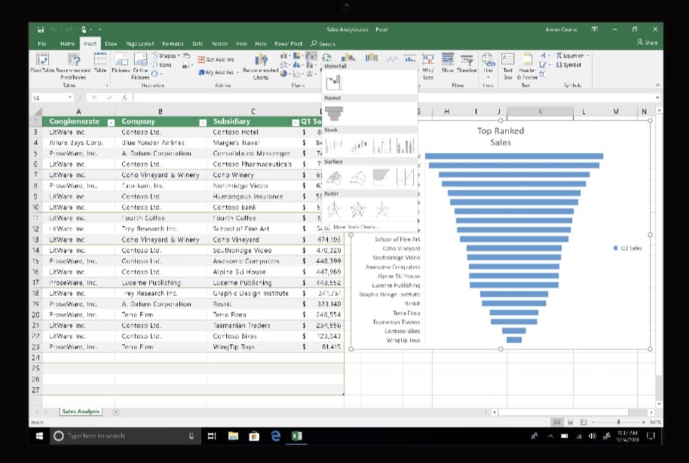Switch to the Formulas tab

point(173,43)
